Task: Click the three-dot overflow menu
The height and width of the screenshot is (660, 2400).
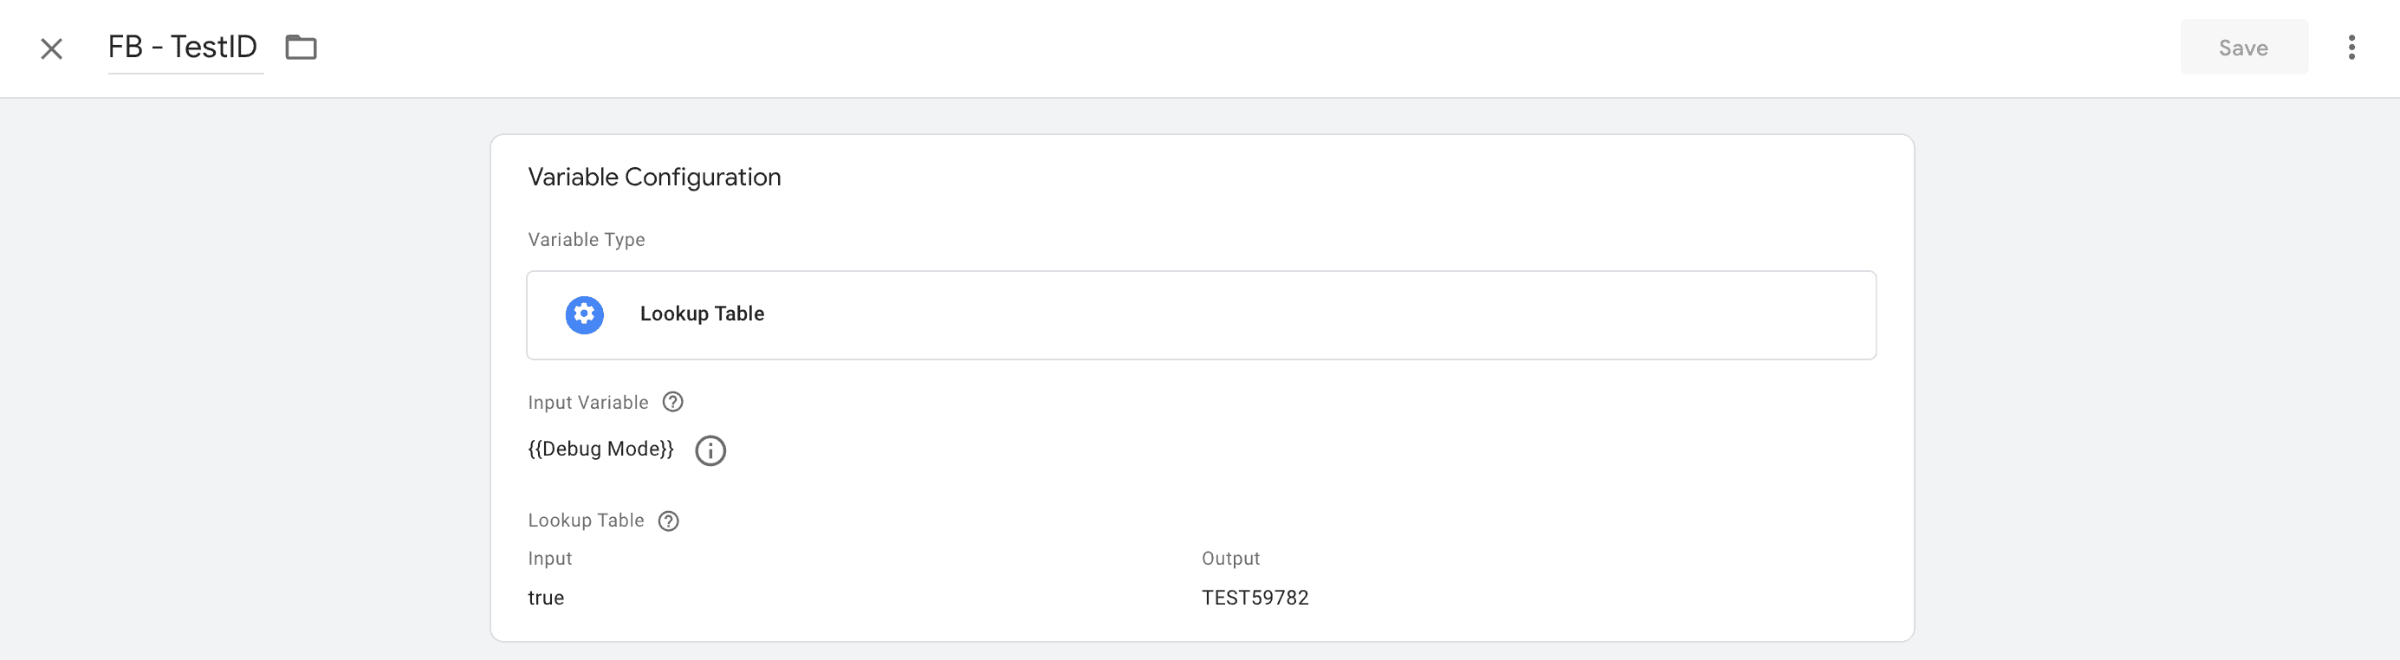Action: point(2352,47)
